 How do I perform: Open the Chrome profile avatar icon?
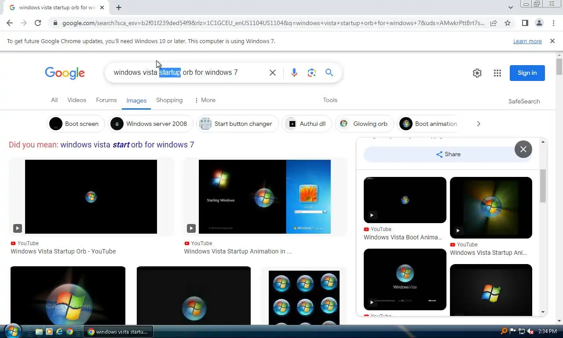(539, 23)
